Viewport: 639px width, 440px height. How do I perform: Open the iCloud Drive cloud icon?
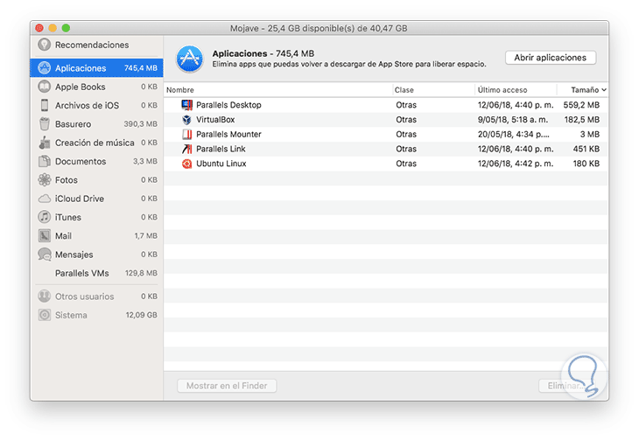tap(44, 199)
